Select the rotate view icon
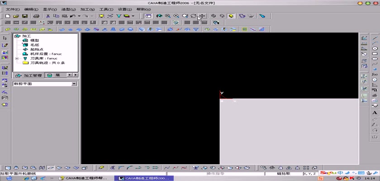The image size is (380, 181). (x=194, y=16)
